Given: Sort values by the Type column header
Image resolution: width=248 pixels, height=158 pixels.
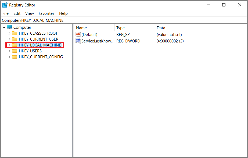Looking at the screenshot, I should point(135,28).
